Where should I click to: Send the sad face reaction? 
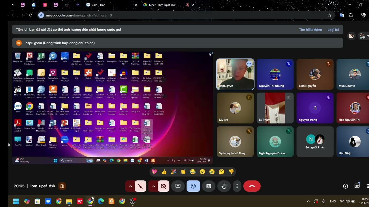[212, 172]
